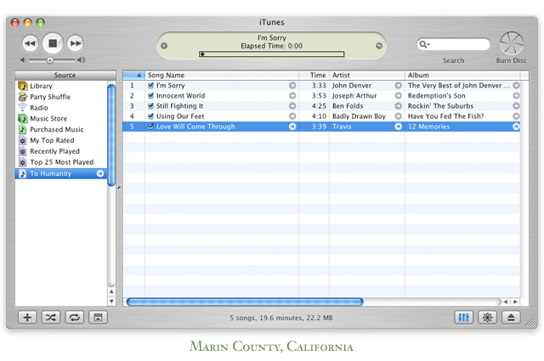544x361 pixels.
Task: Uncheck the I'm Sorry song checkbox
Action: coord(150,85)
